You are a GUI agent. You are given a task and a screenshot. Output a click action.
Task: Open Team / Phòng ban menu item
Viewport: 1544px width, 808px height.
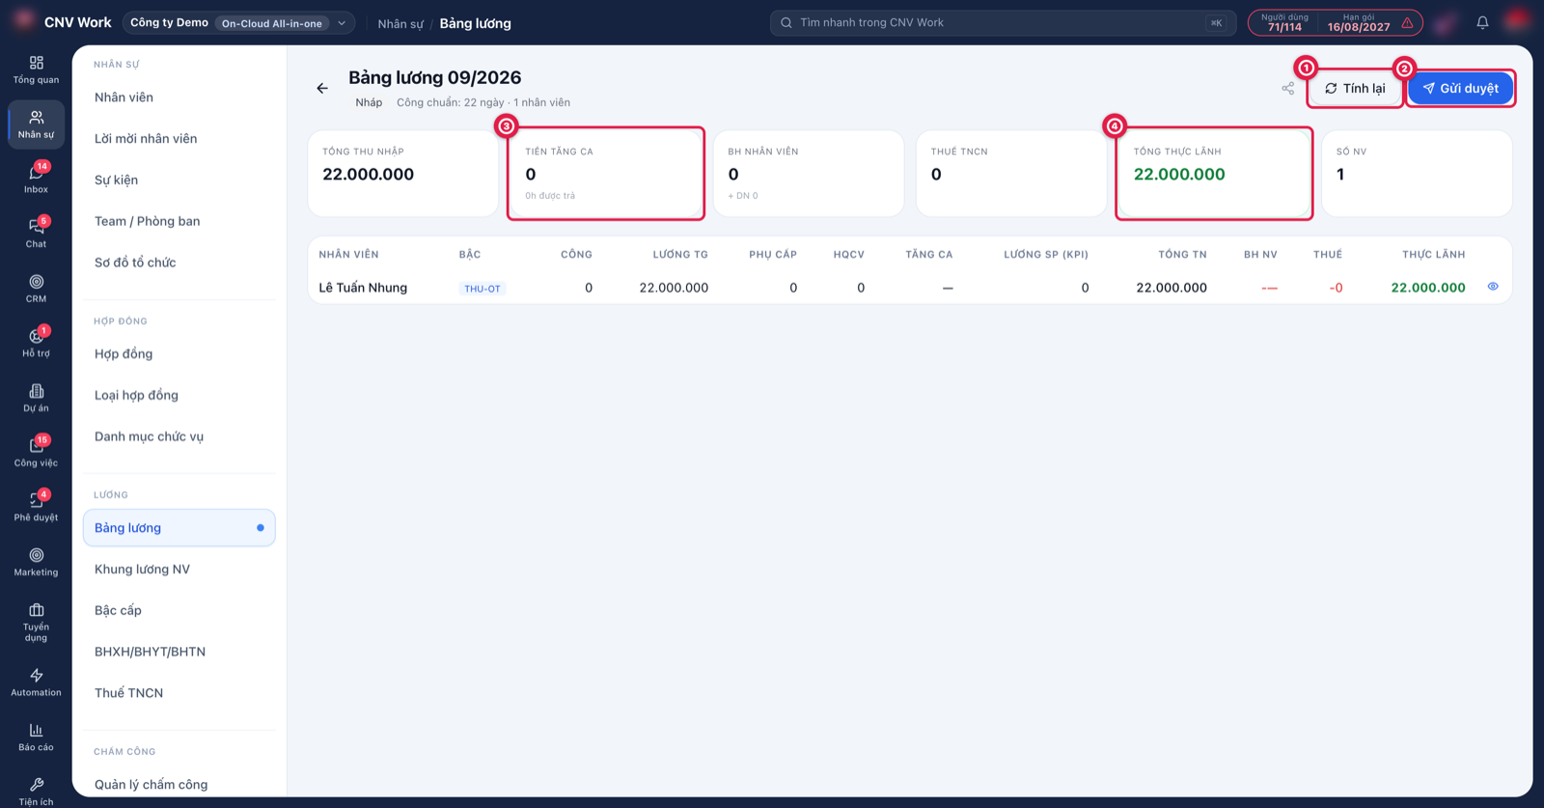[179, 221]
